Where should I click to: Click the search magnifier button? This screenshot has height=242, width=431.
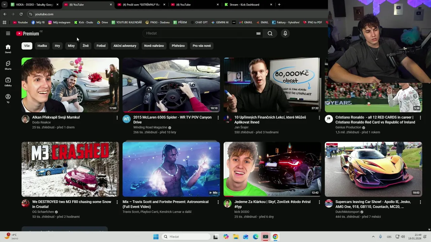(x=270, y=33)
